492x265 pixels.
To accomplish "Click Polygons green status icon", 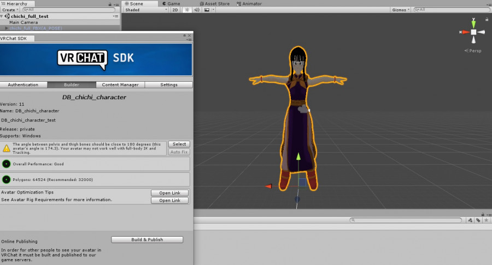I will [6, 179].
